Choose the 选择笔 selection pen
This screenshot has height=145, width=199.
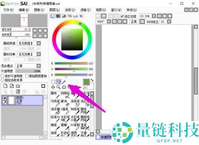pos(75,103)
